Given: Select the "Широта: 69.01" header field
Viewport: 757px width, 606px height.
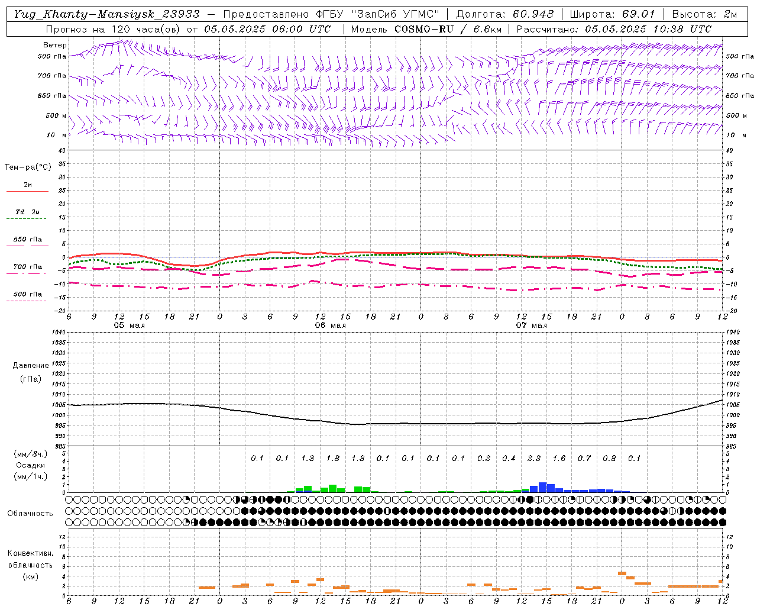Looking at the screenshot, I should coord(612,14).
